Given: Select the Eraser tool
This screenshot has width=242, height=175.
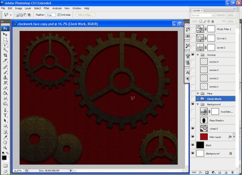Looking at the screenshot, I should [5, 88].
